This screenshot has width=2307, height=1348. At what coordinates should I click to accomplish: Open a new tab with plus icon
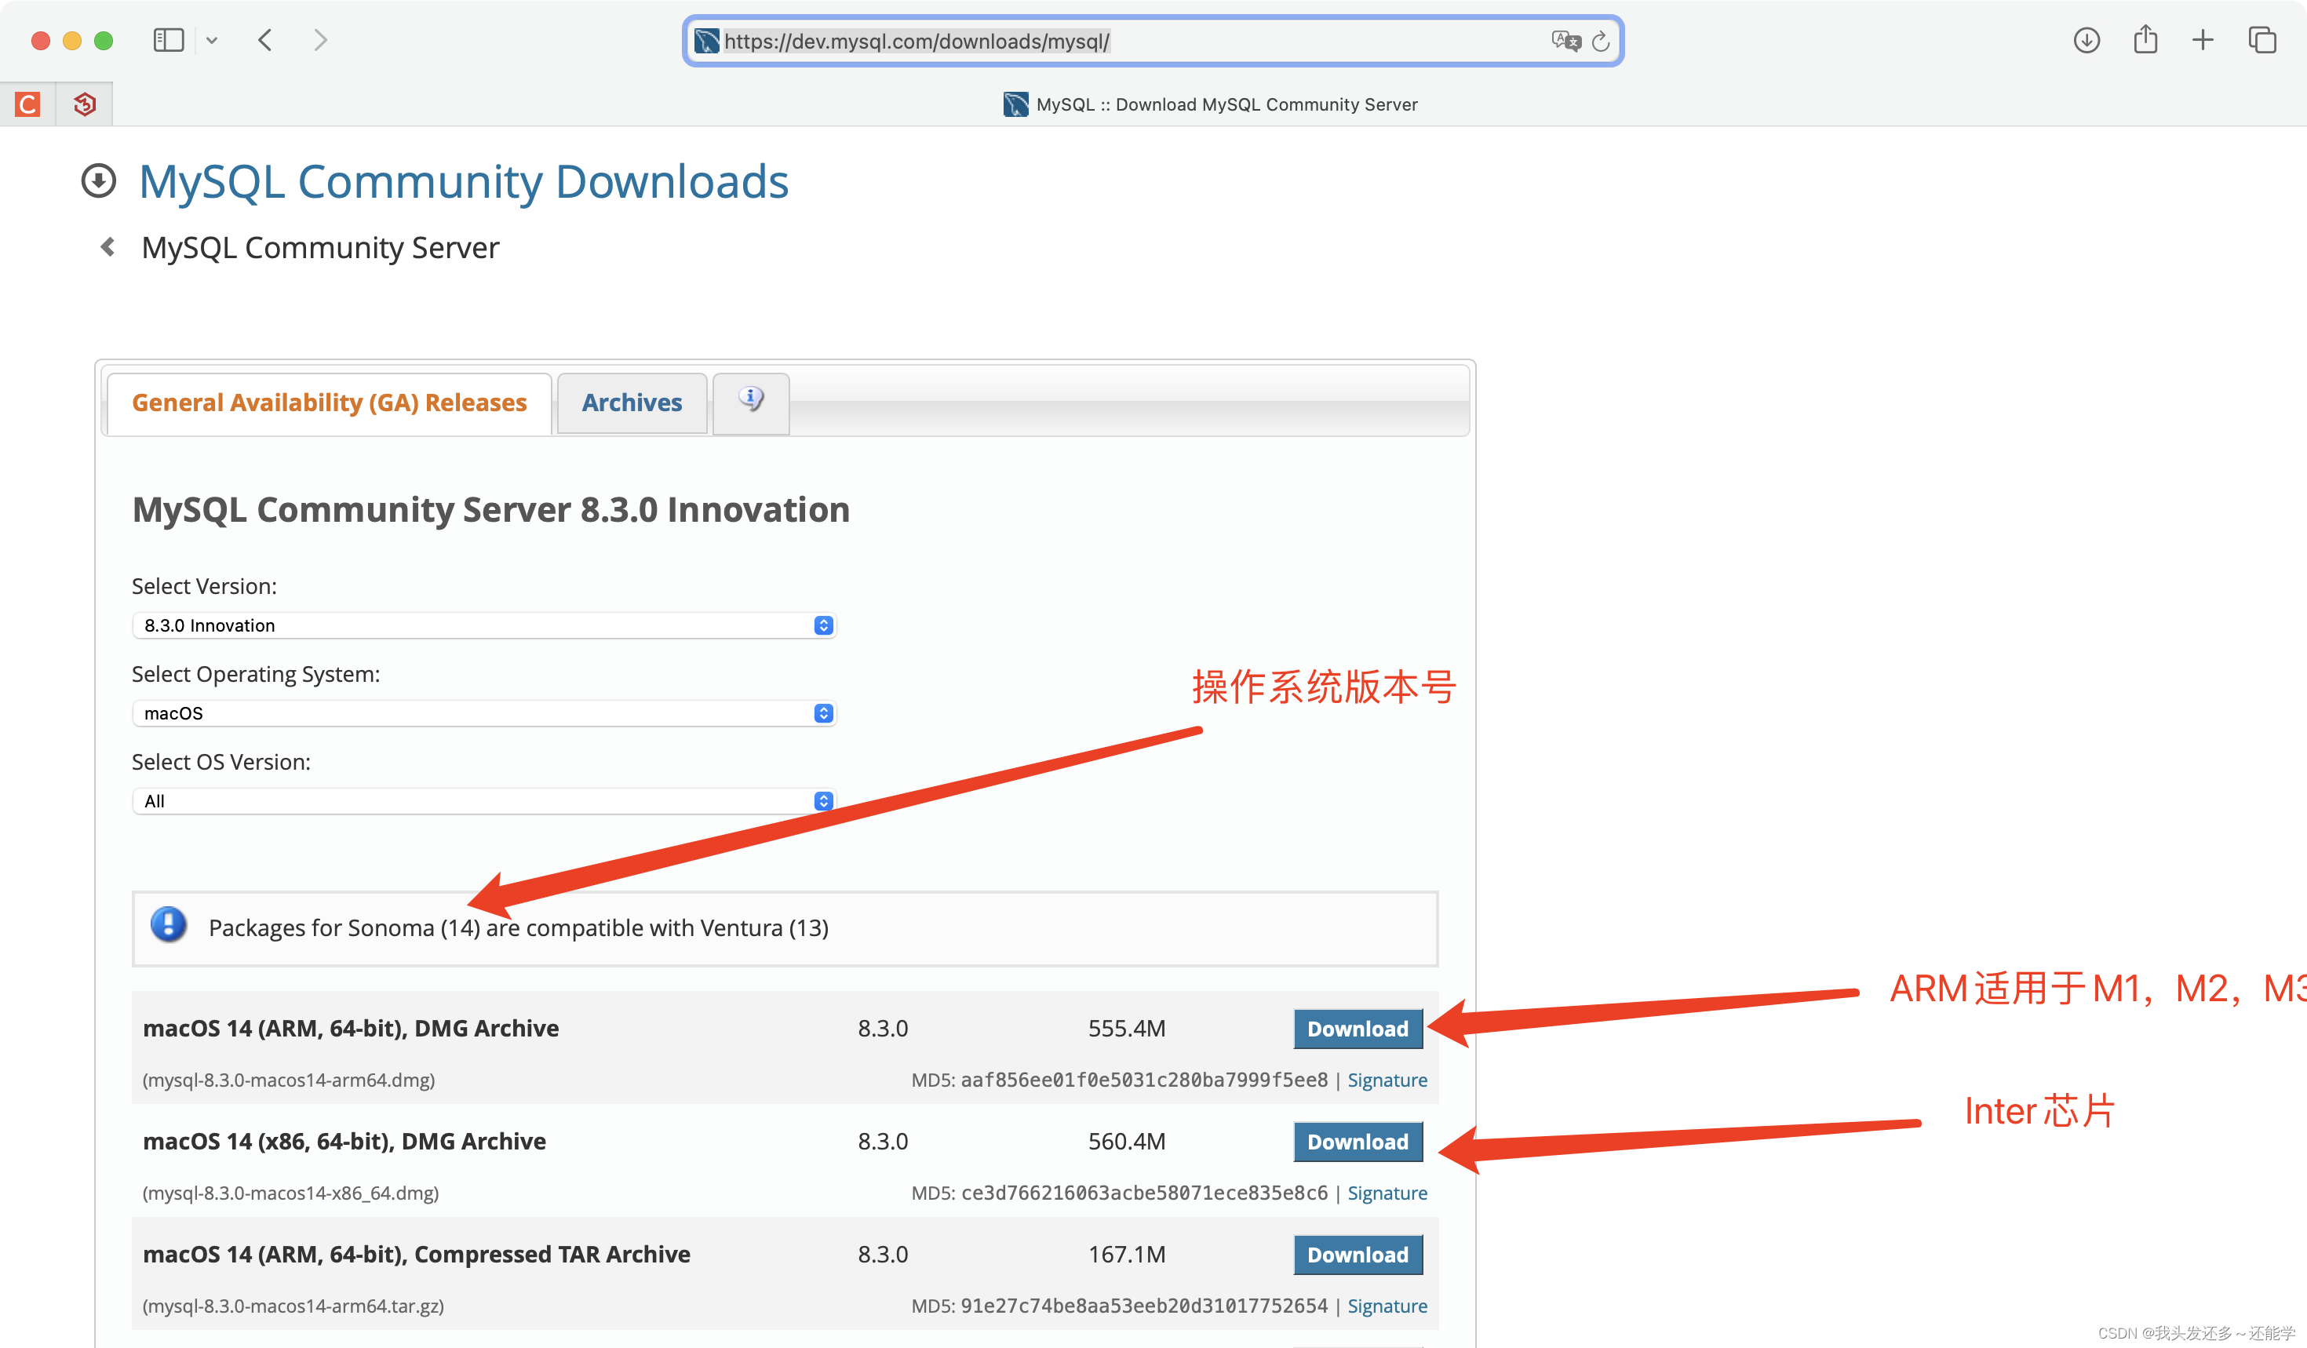click(2203, 40)
